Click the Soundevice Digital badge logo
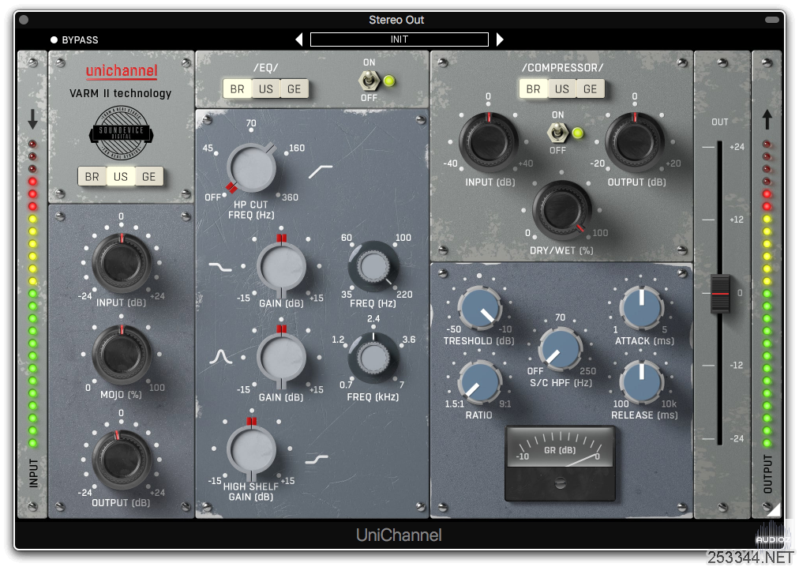Image resolution: width=799 pixels, height=567 pixels. coord(122,133)
